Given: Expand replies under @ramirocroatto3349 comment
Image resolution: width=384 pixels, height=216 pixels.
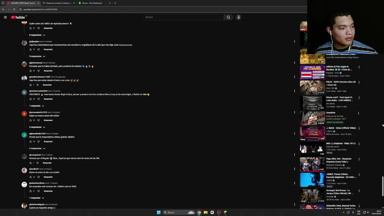Looking at the screenshot, I should click(37, 106).
